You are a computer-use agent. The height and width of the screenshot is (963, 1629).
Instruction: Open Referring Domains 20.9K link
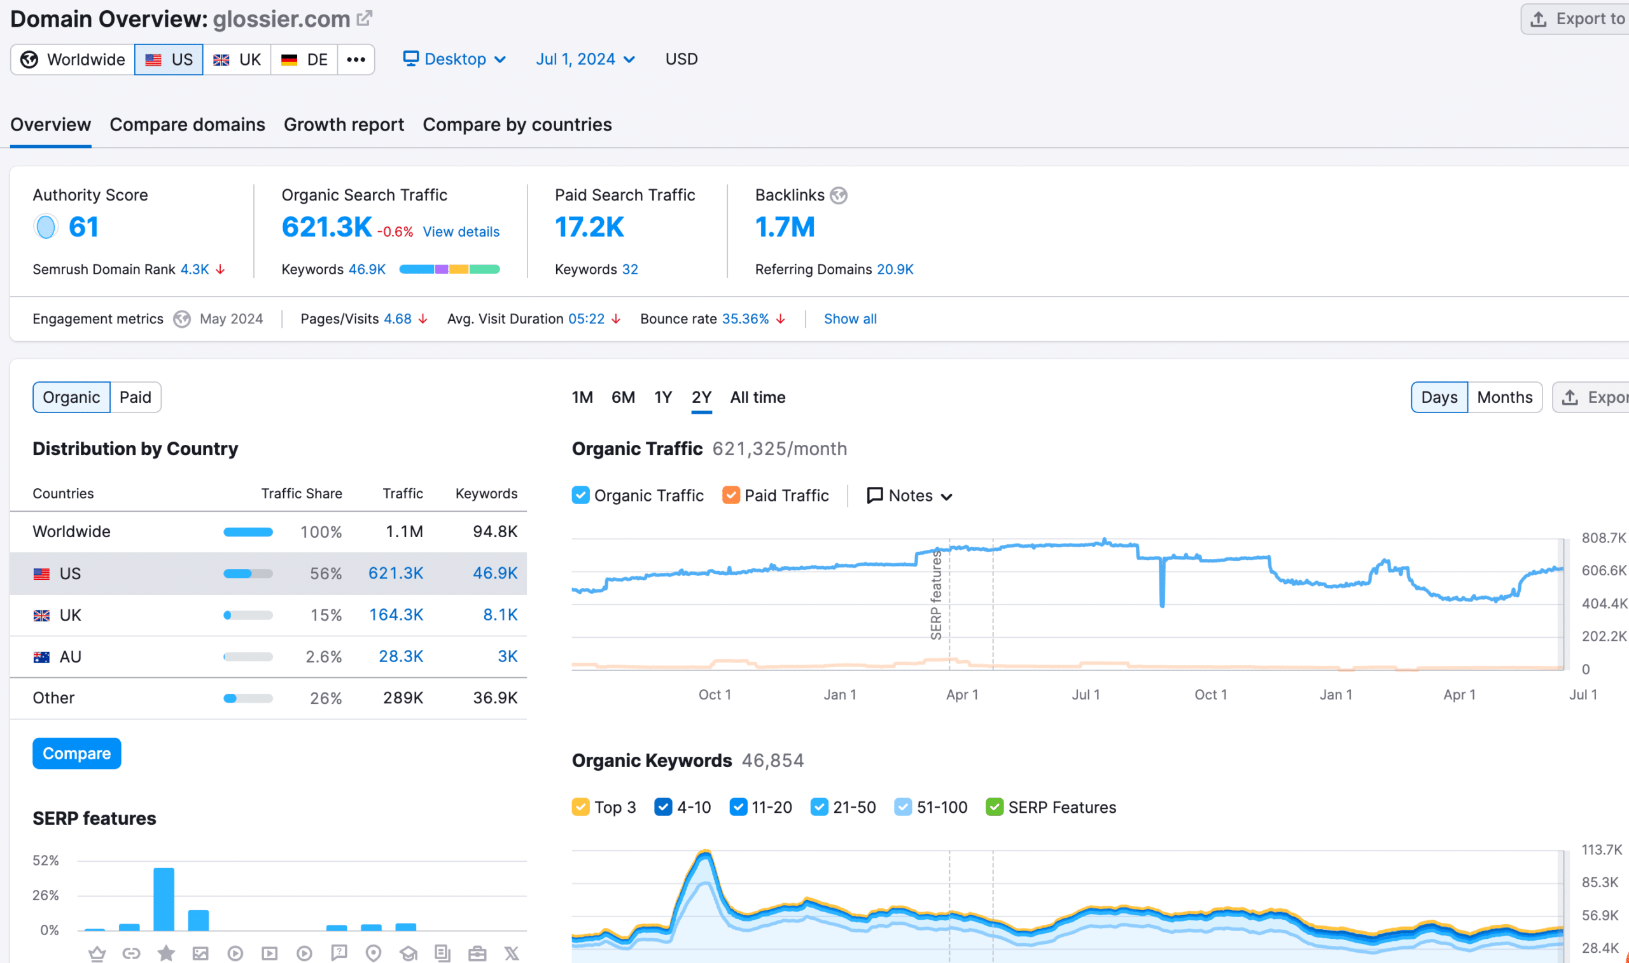pyautogui.click(x=895, y=269)
